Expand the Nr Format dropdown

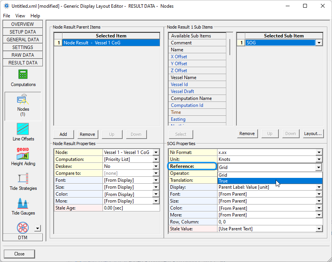tap(319, 152)
